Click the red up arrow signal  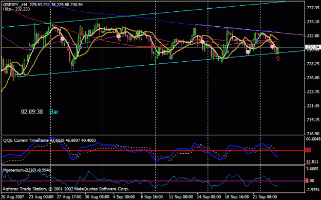click(278, 59)
